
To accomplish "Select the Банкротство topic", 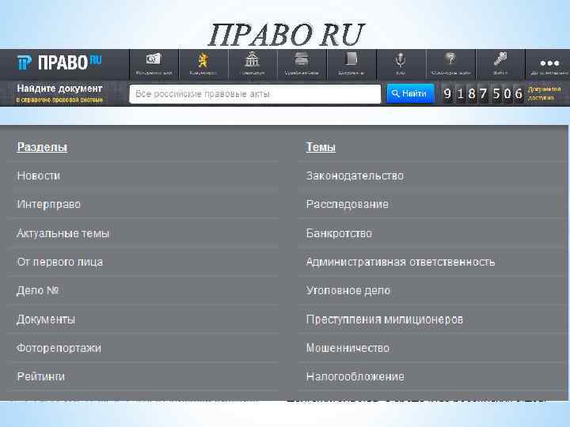I will [339, 233].
